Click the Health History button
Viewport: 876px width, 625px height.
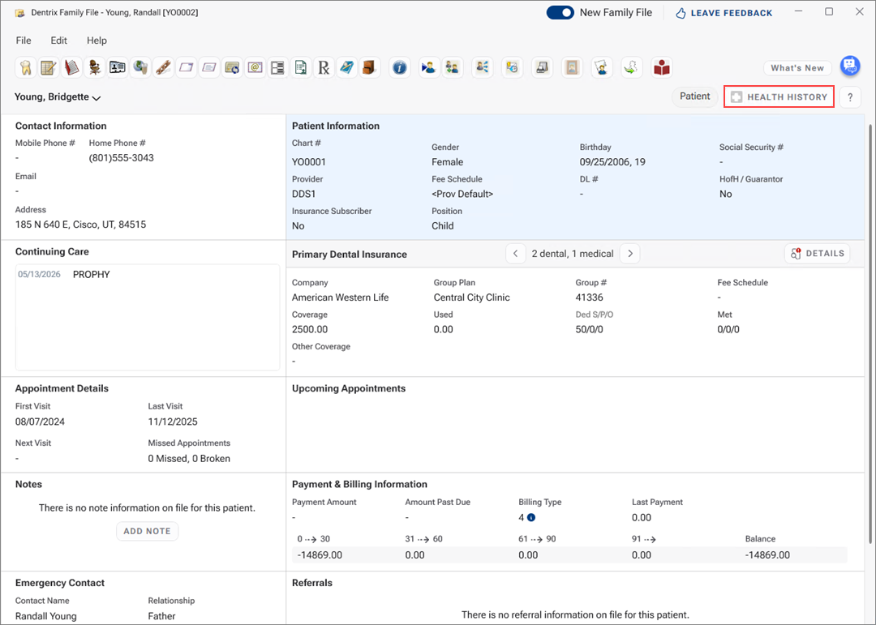click(x=779, y=96)
